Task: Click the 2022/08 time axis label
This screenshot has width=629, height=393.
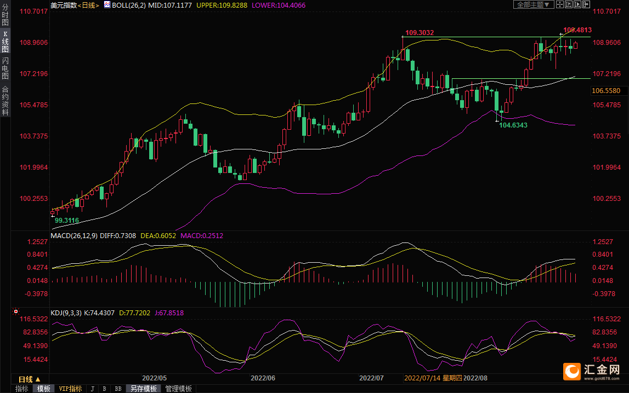Action: [475, 378]
